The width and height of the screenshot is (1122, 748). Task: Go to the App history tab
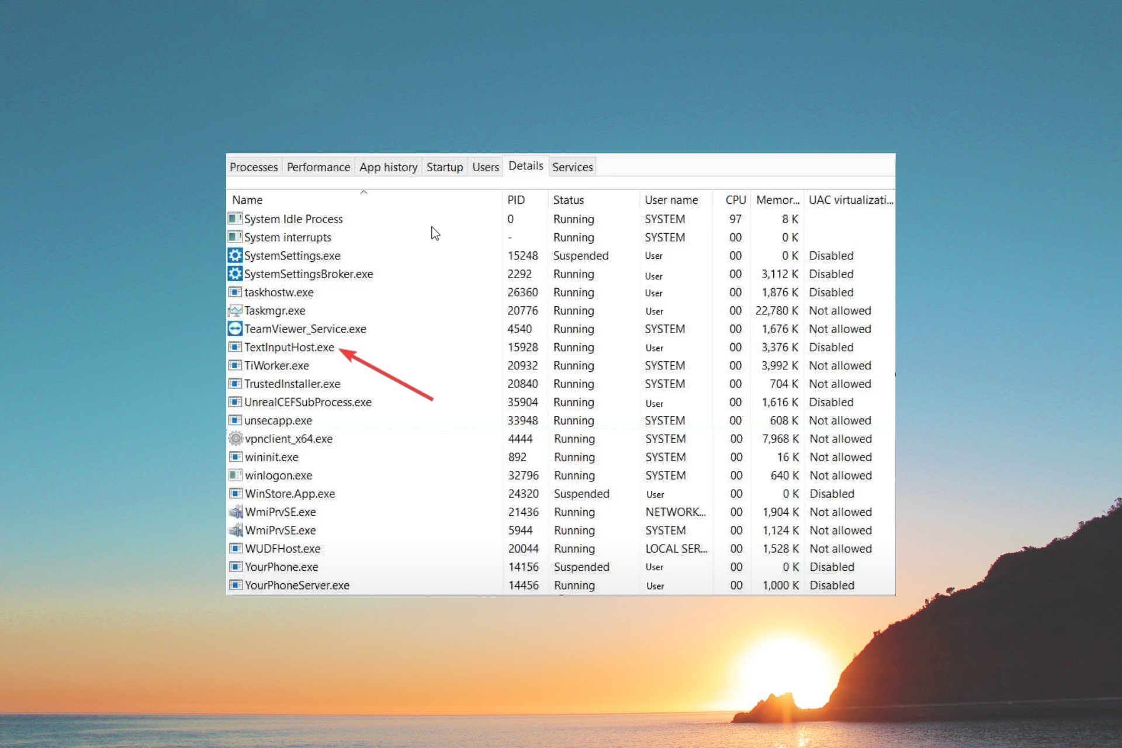click(x=388, y=167)
